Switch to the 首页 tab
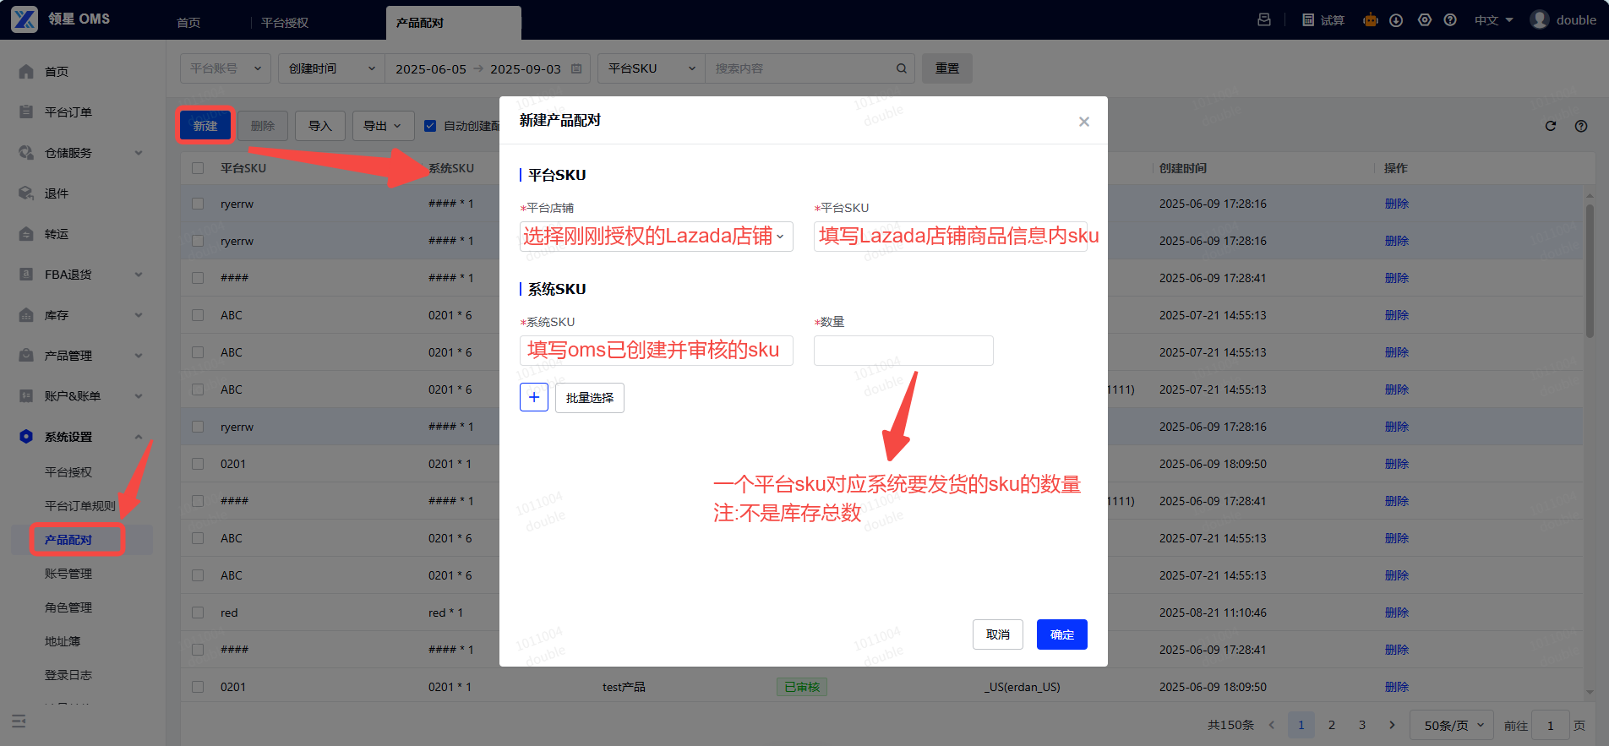 pos(188,23)
